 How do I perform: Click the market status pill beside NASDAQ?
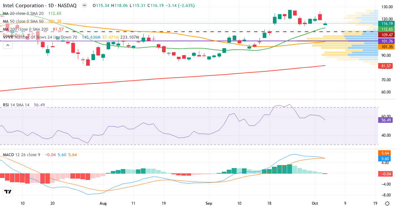pyautogui.click(x=84, y=6)
